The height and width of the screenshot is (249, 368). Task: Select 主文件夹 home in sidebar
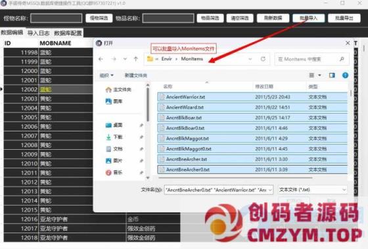coord(118,89)
